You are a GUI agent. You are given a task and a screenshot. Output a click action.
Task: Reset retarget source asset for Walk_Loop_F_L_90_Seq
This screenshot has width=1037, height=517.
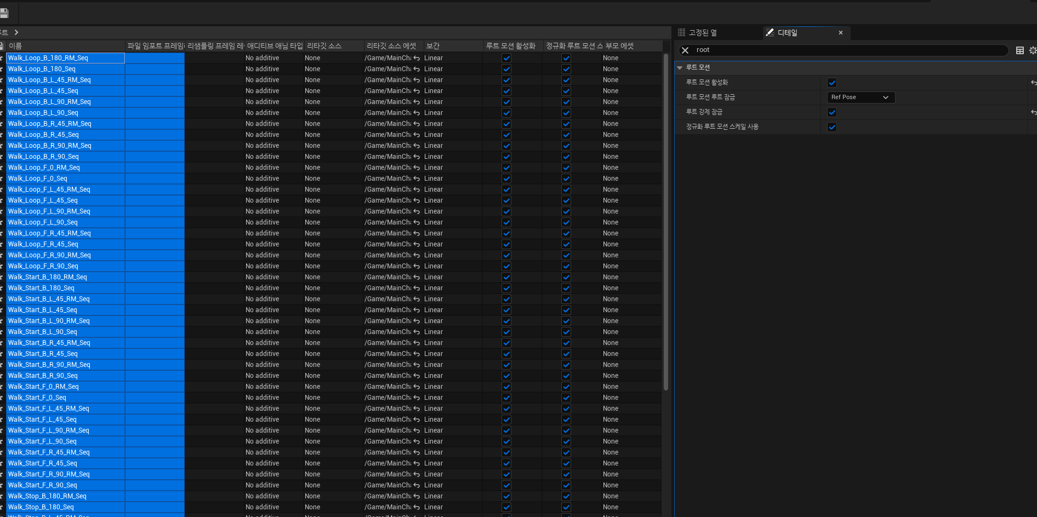pyautogui.click(x=417, y=222)
